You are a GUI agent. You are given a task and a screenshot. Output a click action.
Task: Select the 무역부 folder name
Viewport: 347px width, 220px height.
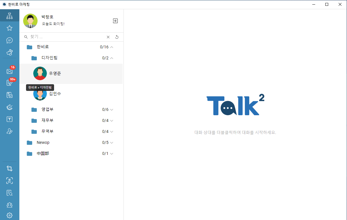[x=47, y=131]
